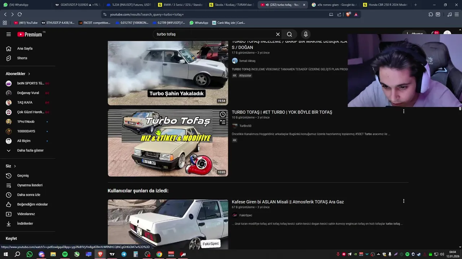Open 'TURBO TOFAŞ | #ET TURBO' video title
Viewport: 462px width, 259px height.
click(x=282, y=112)
